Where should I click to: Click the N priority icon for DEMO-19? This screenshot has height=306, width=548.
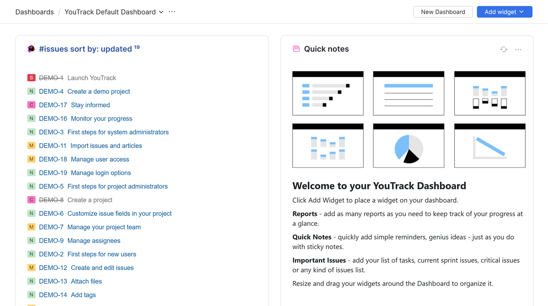31,173
